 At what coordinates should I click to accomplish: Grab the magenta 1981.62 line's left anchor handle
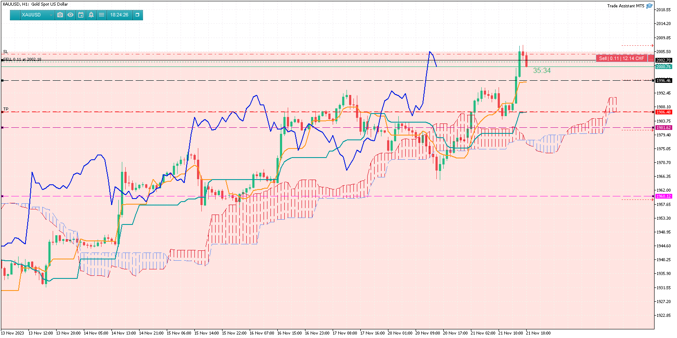pyautogui.click(x=2, y=127)
